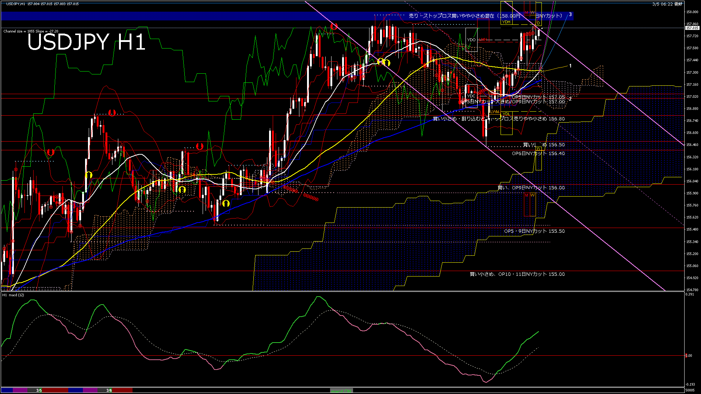Click the red projection label 2

pos(570,99)
